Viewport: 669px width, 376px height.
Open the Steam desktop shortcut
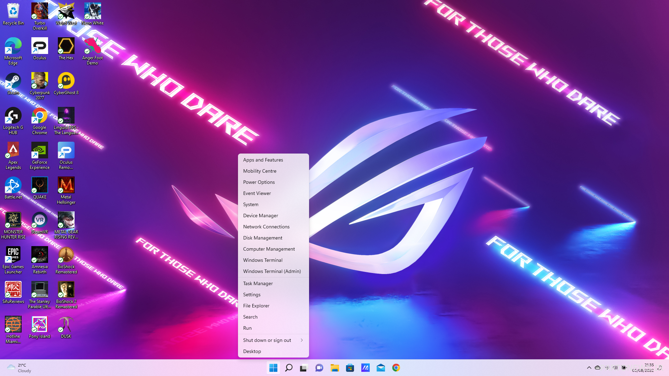(13, 83)
